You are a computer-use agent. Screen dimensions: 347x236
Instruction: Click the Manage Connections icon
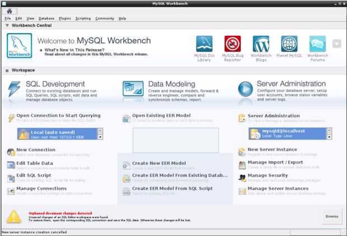click(x=11, y=191)
